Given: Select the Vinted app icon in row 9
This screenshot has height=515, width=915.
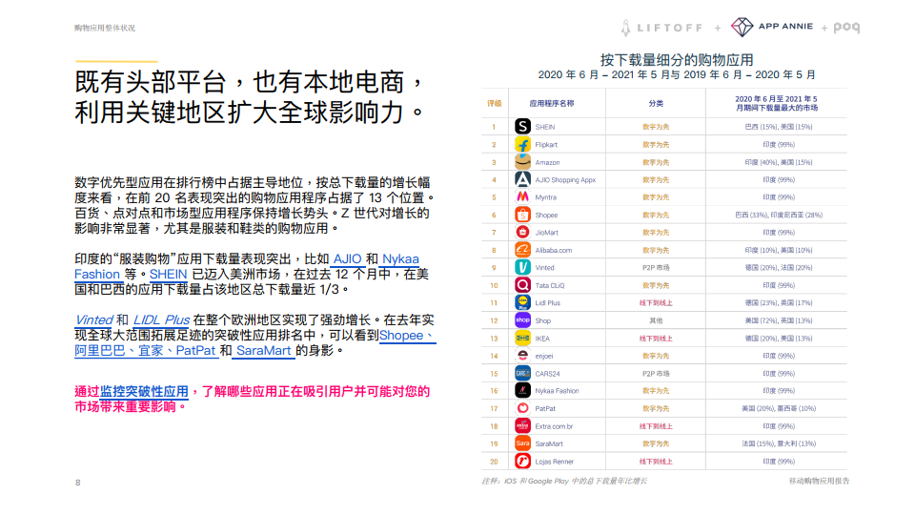Looking at the screenshot, I should [522, 267].
